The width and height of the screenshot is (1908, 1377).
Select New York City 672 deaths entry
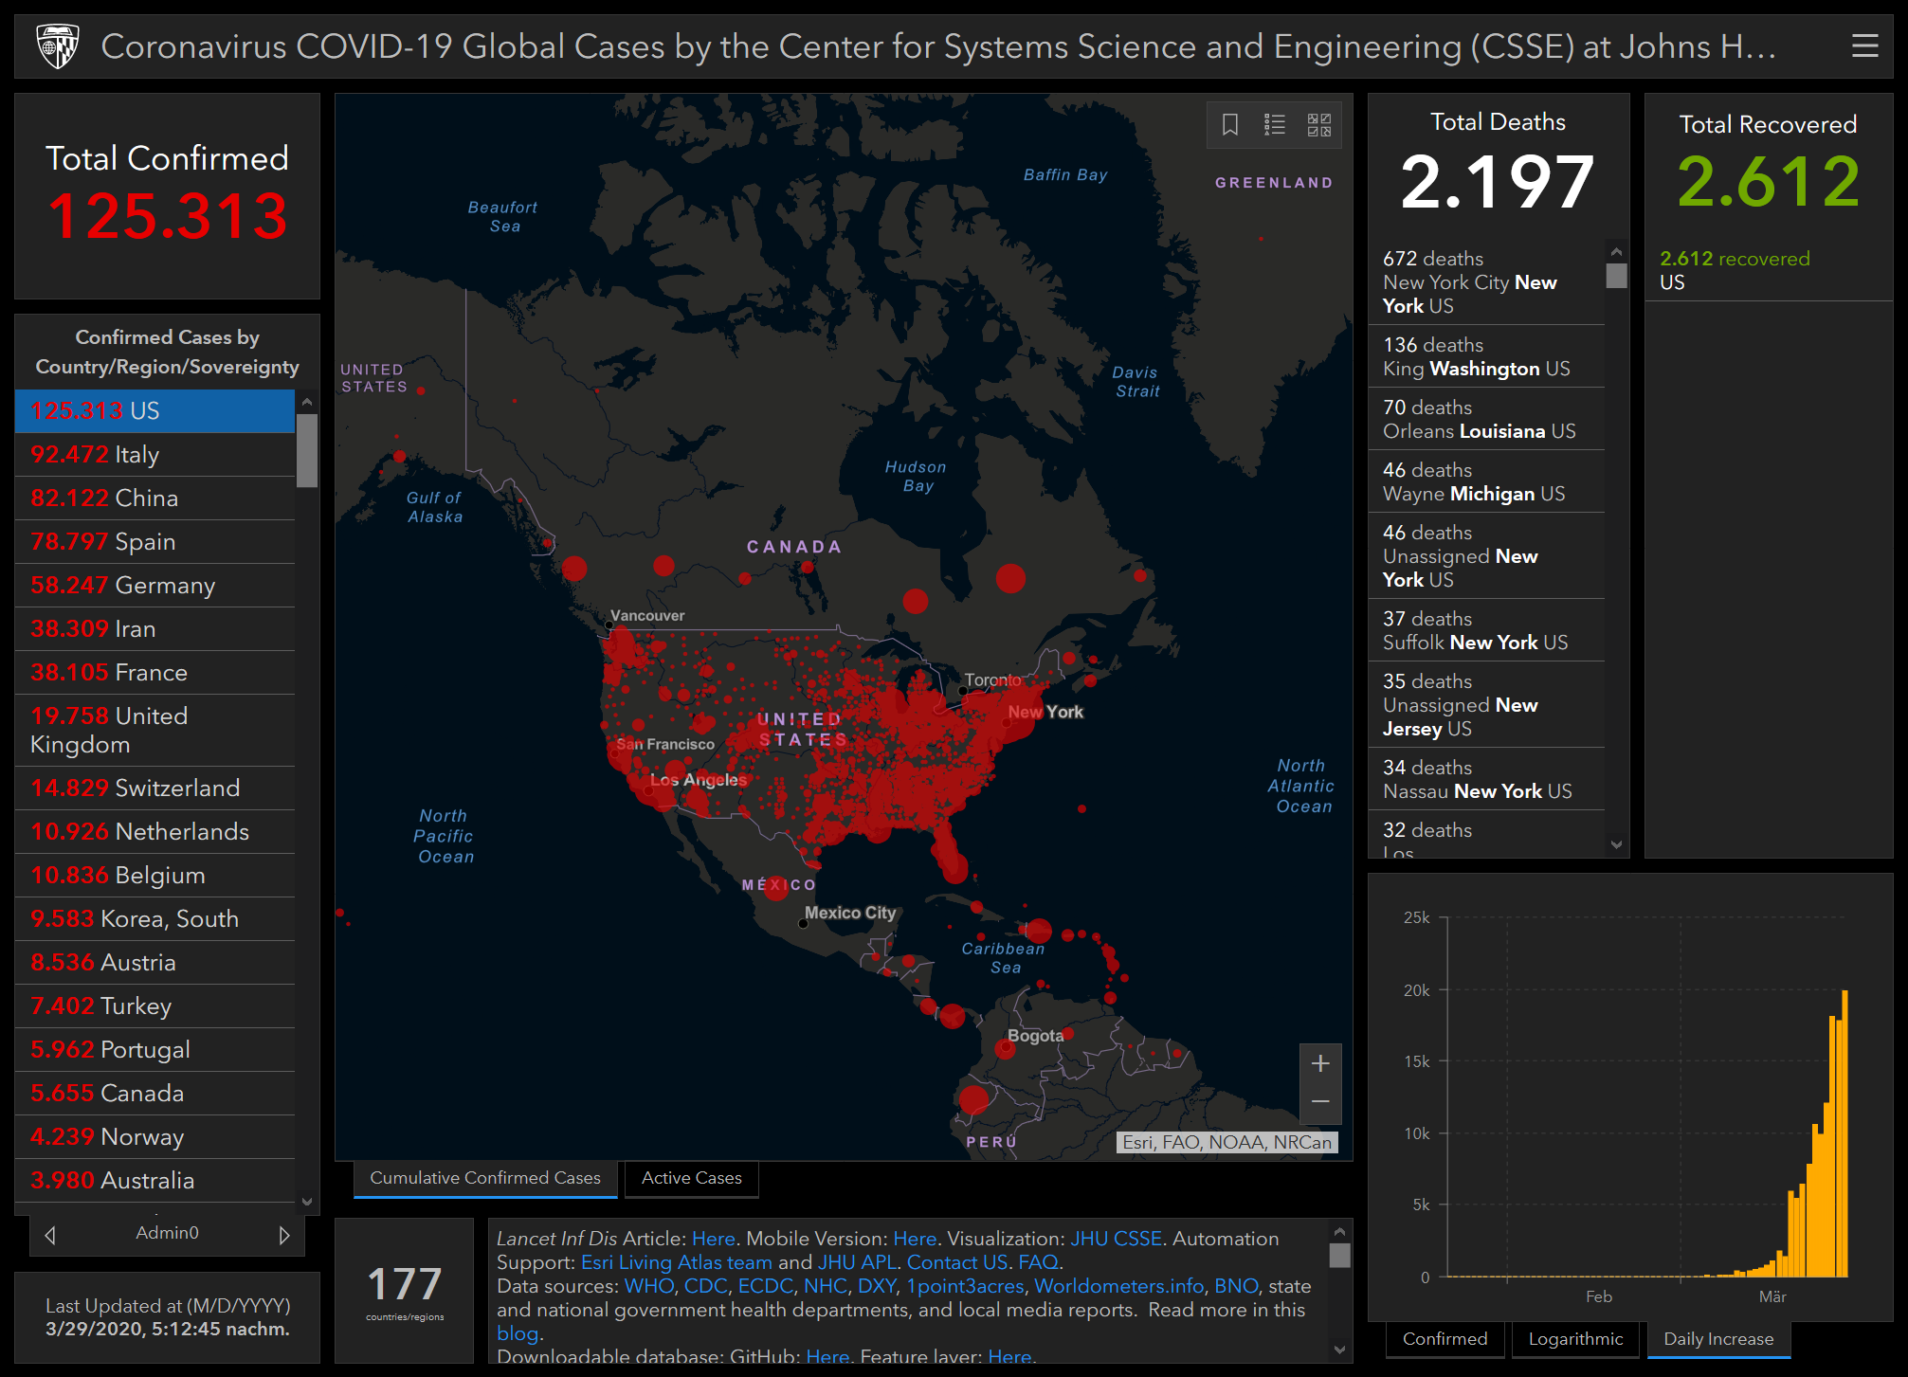[x=1486, y=282]
